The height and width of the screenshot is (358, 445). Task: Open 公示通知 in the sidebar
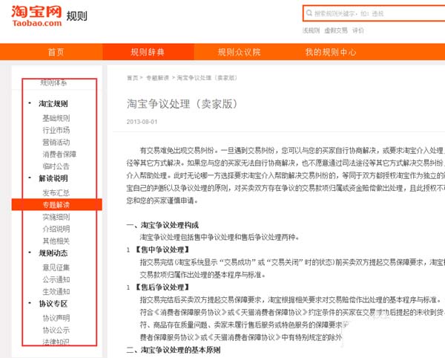pos(56,279)
